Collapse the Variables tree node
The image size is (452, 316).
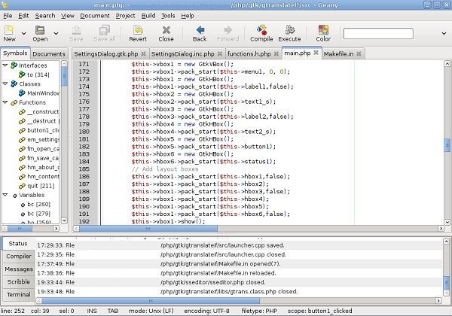point(5,195)
